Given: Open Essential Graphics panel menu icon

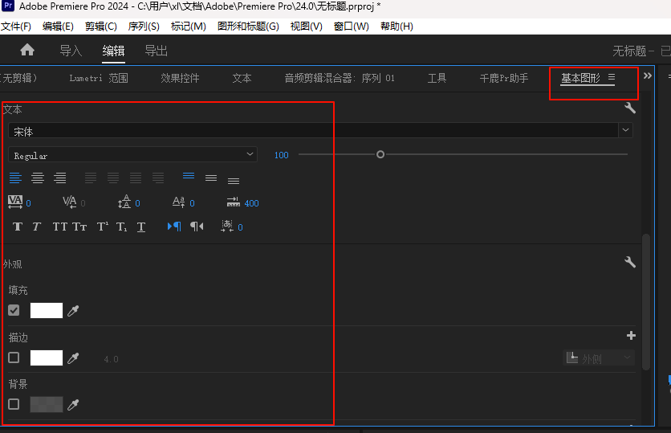Looking at the screenshot, I should click(x=612, y=77).
